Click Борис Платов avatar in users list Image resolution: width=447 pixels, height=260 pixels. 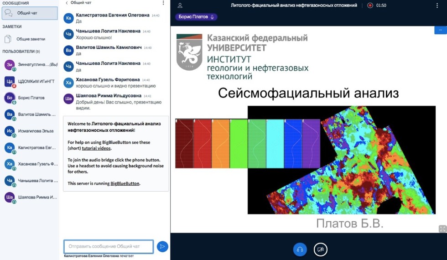10,98
